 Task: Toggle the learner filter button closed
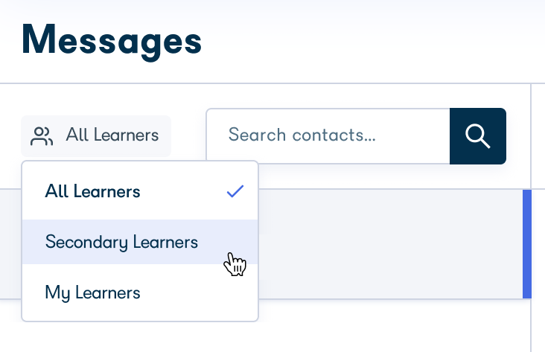tap(96, 136)
